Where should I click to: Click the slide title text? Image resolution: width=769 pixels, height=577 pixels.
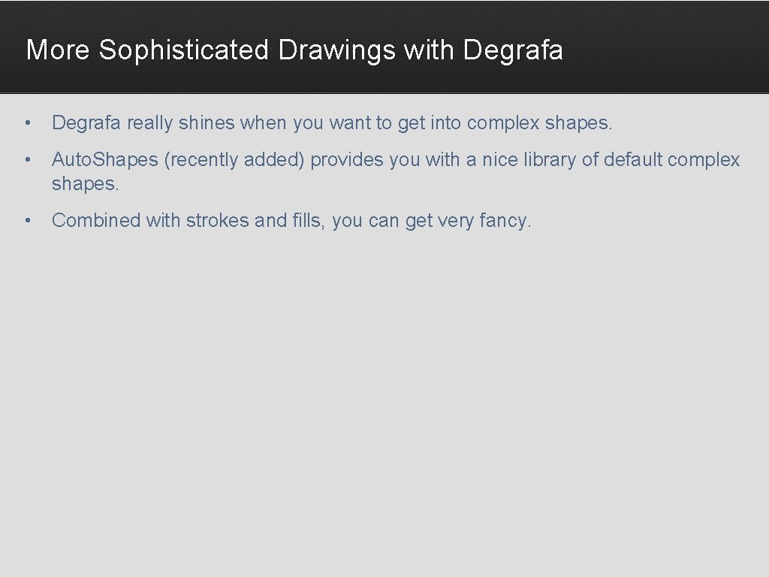(x=294, y=50)
